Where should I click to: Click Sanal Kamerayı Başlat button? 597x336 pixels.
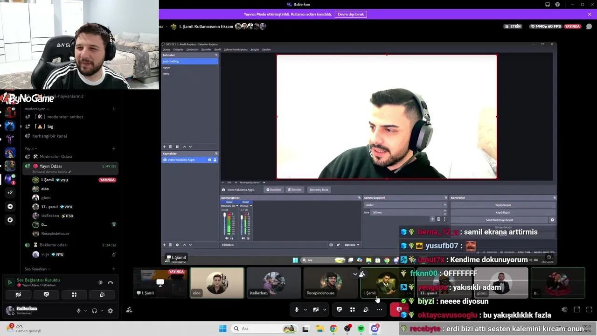click(499, 220)
